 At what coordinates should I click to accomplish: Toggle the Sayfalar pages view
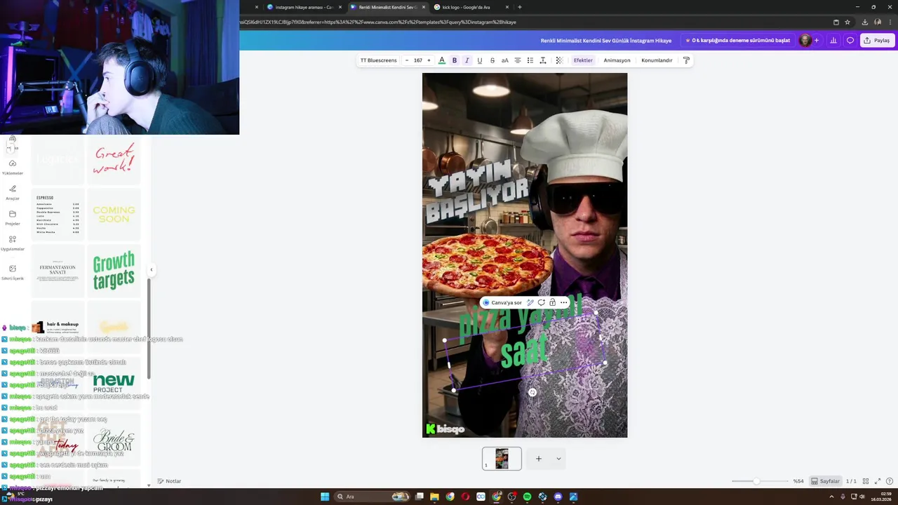pyautogui.click(x=826, y=481)
